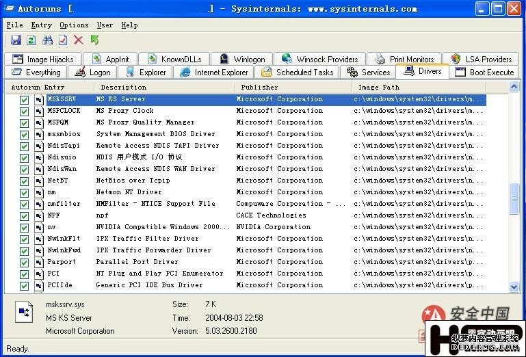The image size is (526, 357).
Task: Click the scroll up arrow of the list
Action: click(514, 87)
